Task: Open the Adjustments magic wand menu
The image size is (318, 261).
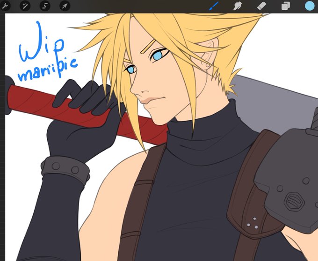Action: click(x=25, y=6)
